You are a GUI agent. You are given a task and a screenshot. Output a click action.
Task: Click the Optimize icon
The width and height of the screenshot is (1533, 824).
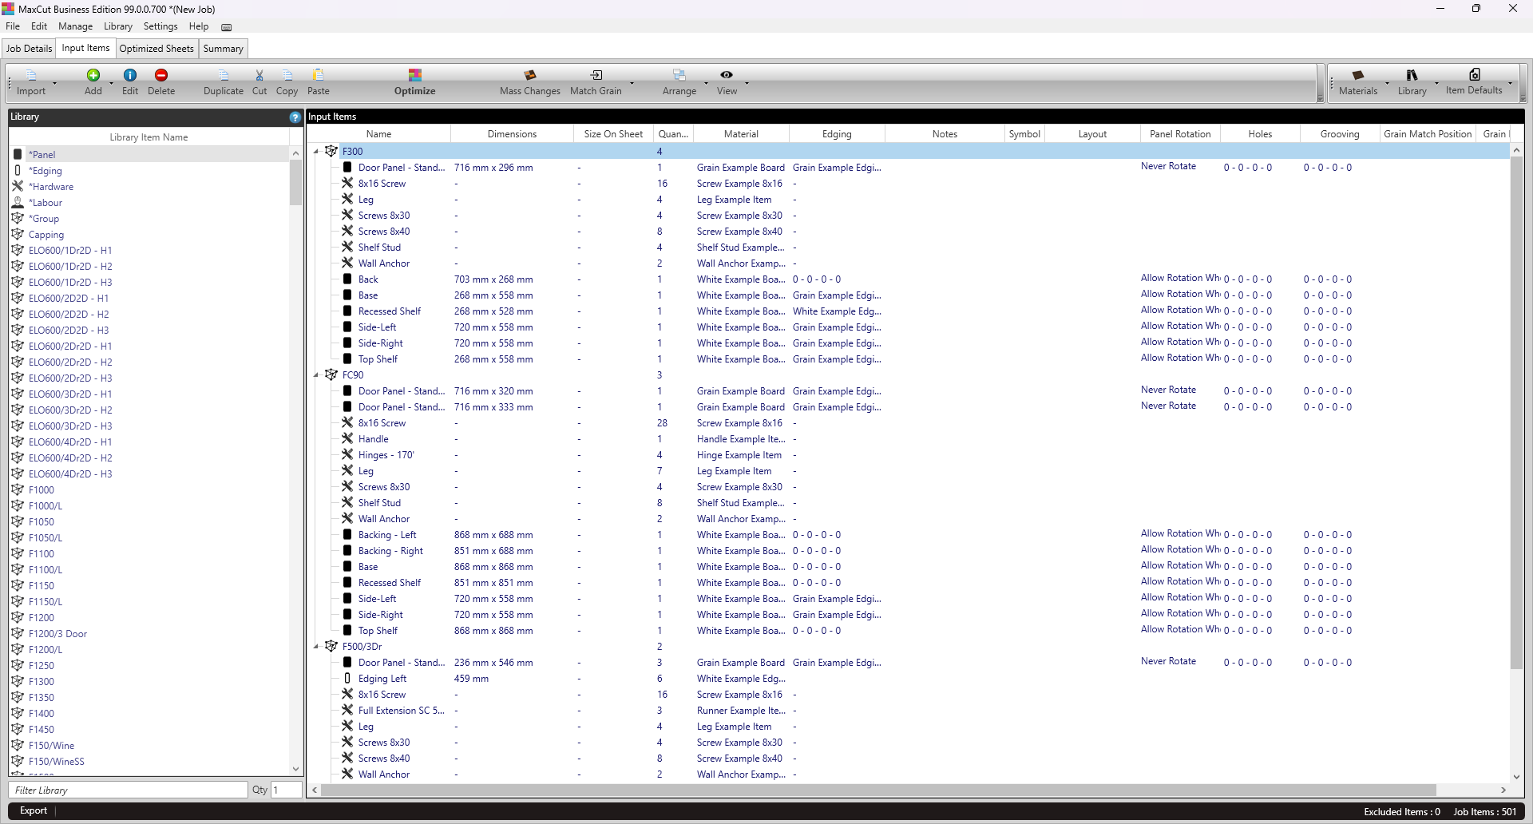coord(415,75)
